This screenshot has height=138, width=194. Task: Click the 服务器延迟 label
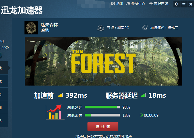tap(122, 95)
